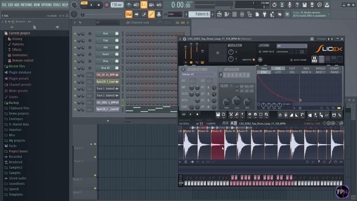Open the Playlist view icon
The height and width of the screenshot is (201, 357).
pos(219,15)
